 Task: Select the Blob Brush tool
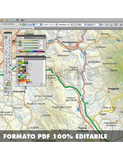pyautogui.click(x=6, y=53)
